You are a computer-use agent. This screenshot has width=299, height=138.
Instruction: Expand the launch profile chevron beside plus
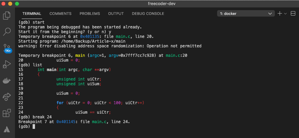[285, 14]
